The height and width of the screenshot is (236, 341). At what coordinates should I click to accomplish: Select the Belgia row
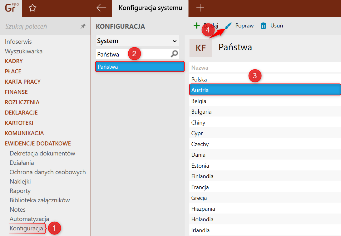(265, 101)
